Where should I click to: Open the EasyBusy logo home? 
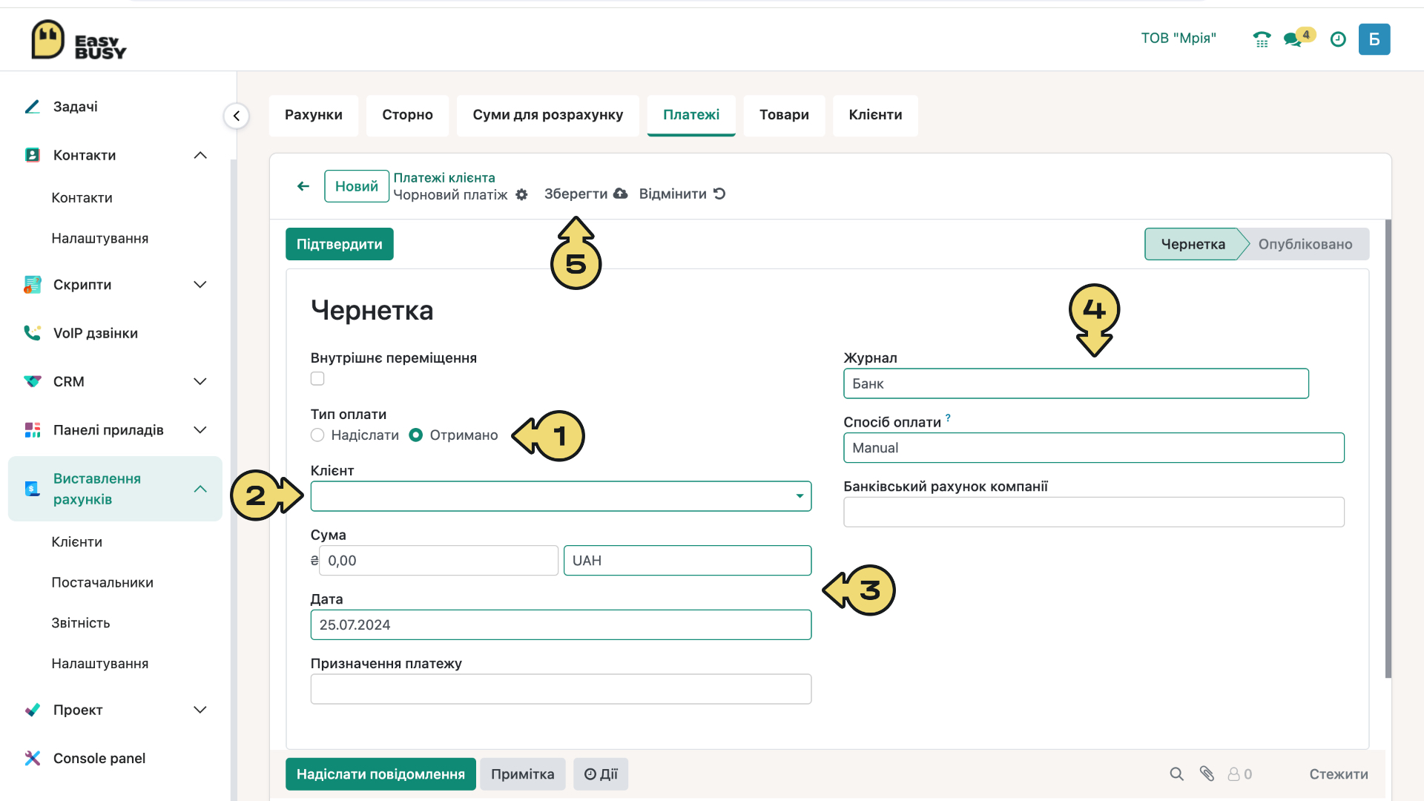(79, 40)
